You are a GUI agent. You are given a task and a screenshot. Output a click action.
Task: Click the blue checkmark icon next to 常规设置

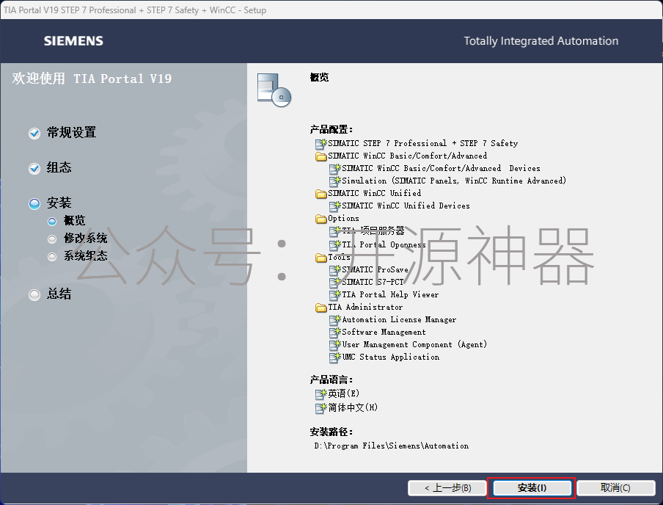pyautogui.click(x=34, y=134)
